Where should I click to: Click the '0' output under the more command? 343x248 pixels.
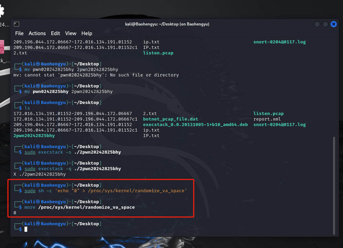click(x=15, y=213)
